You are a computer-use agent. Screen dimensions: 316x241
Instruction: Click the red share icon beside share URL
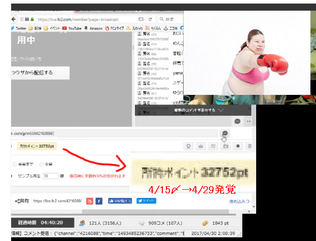90,201
